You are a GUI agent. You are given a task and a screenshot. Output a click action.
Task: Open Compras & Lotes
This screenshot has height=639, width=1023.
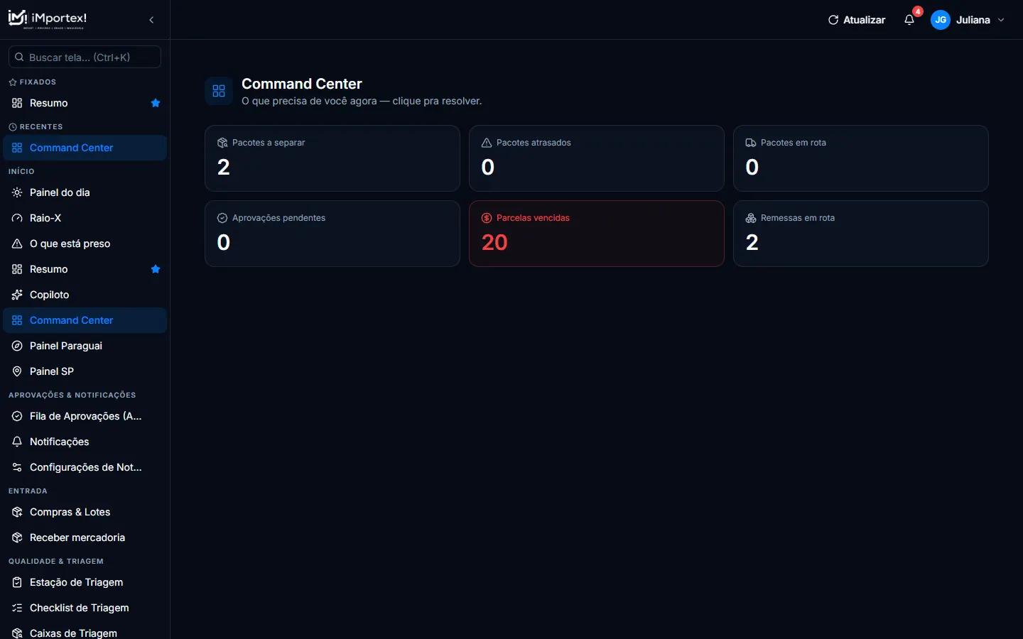click(x=85, y=512)
